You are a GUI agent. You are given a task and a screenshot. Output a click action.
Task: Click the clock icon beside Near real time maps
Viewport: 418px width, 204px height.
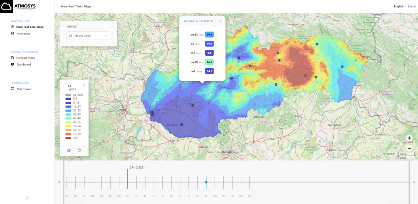13,27
